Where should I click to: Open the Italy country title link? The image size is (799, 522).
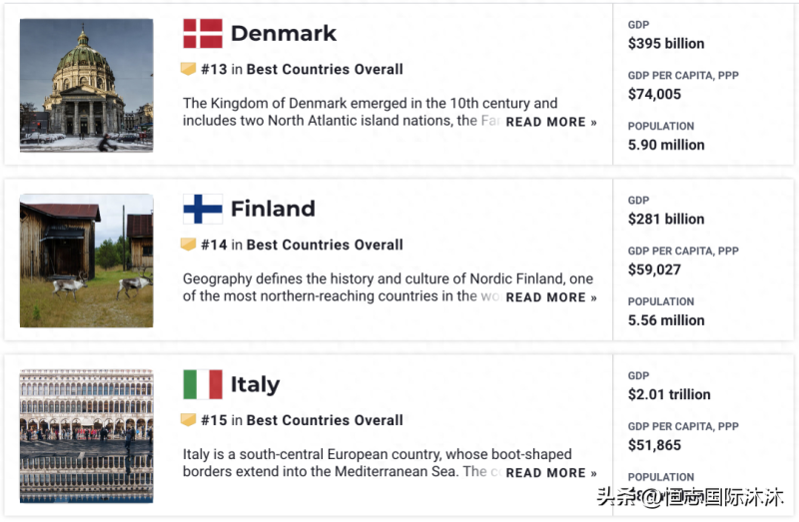coord(255,384)
